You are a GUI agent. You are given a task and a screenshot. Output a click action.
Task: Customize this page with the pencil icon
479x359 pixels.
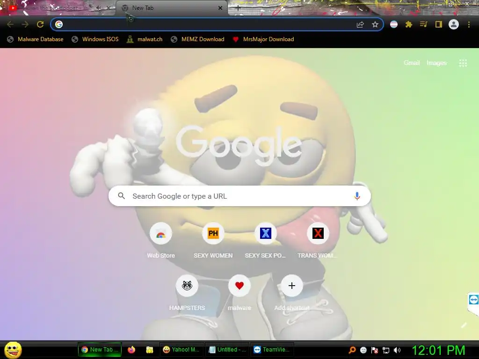(464, 325)
